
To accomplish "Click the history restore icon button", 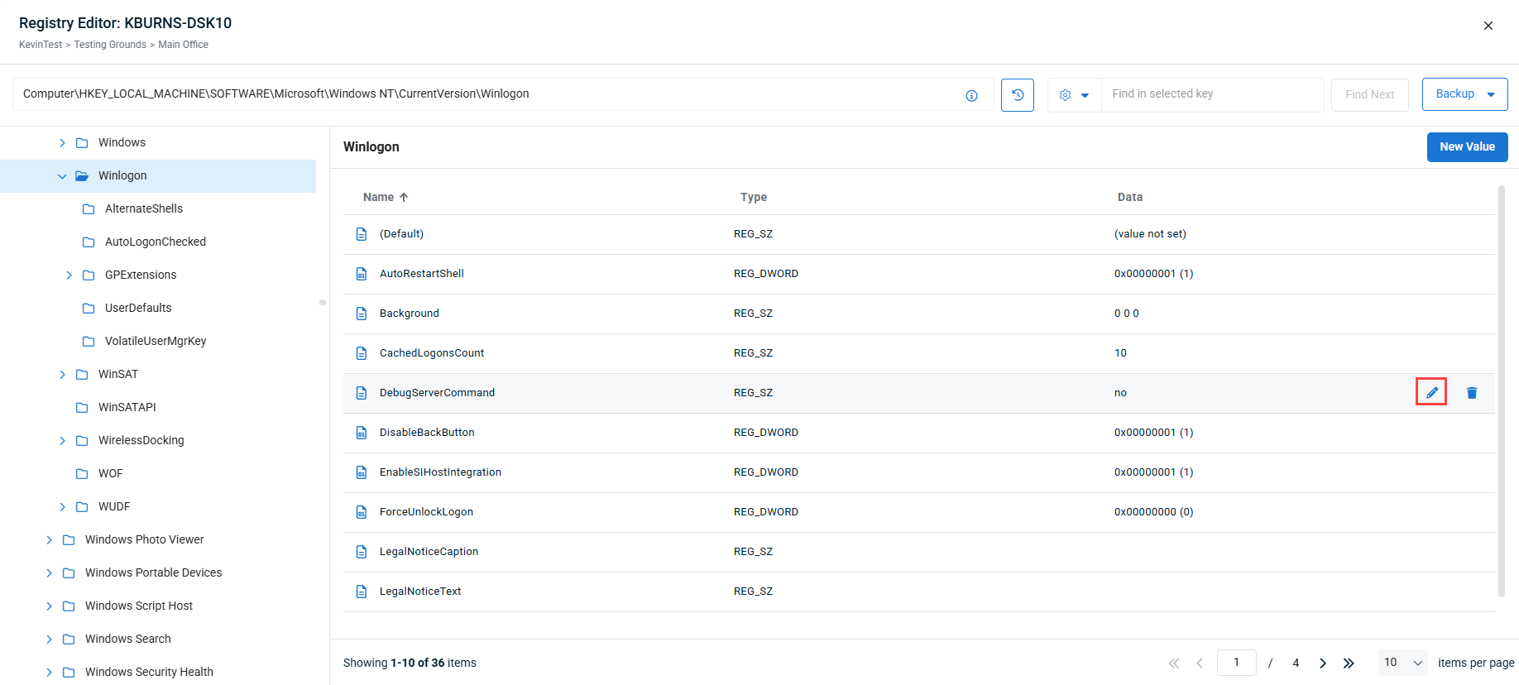I will (x=1017, y=95).
